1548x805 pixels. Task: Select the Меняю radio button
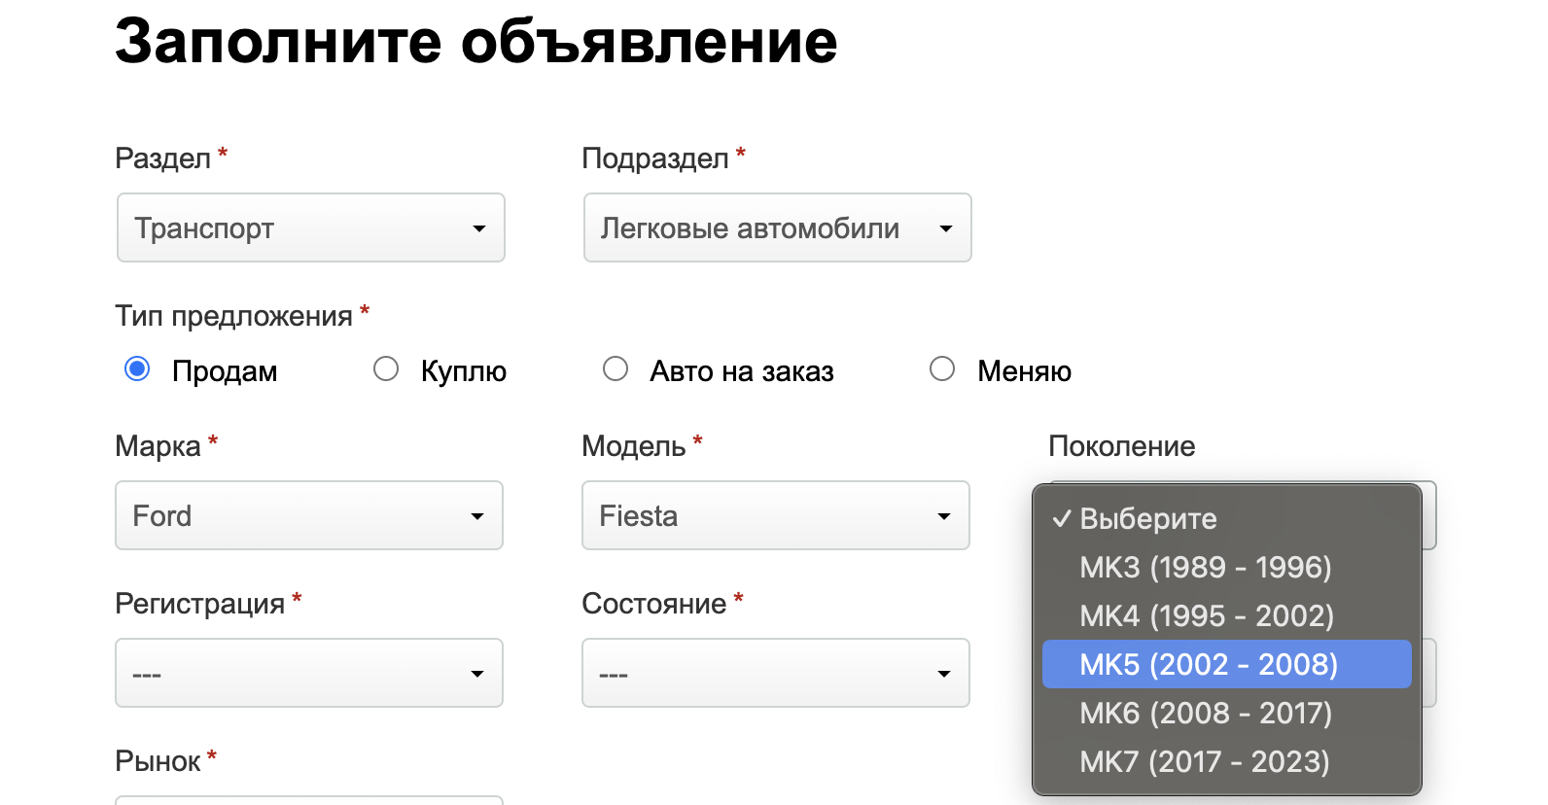tap(942, 369)
